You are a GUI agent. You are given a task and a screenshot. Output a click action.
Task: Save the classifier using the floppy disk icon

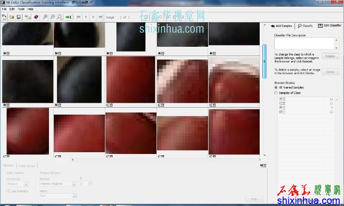[19, 17]
